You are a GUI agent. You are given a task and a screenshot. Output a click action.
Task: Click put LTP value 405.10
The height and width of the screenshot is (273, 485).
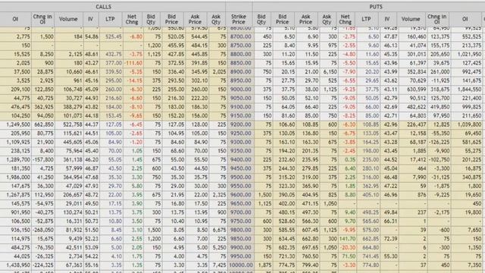click(371, 196)
